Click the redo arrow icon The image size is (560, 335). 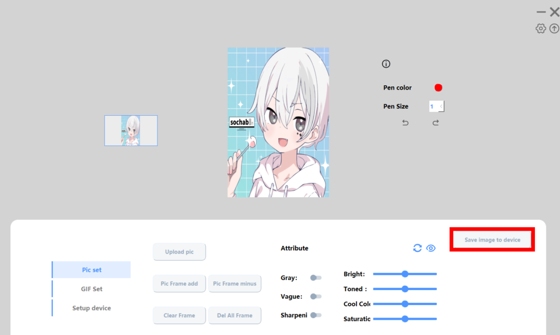pos(436,123)
